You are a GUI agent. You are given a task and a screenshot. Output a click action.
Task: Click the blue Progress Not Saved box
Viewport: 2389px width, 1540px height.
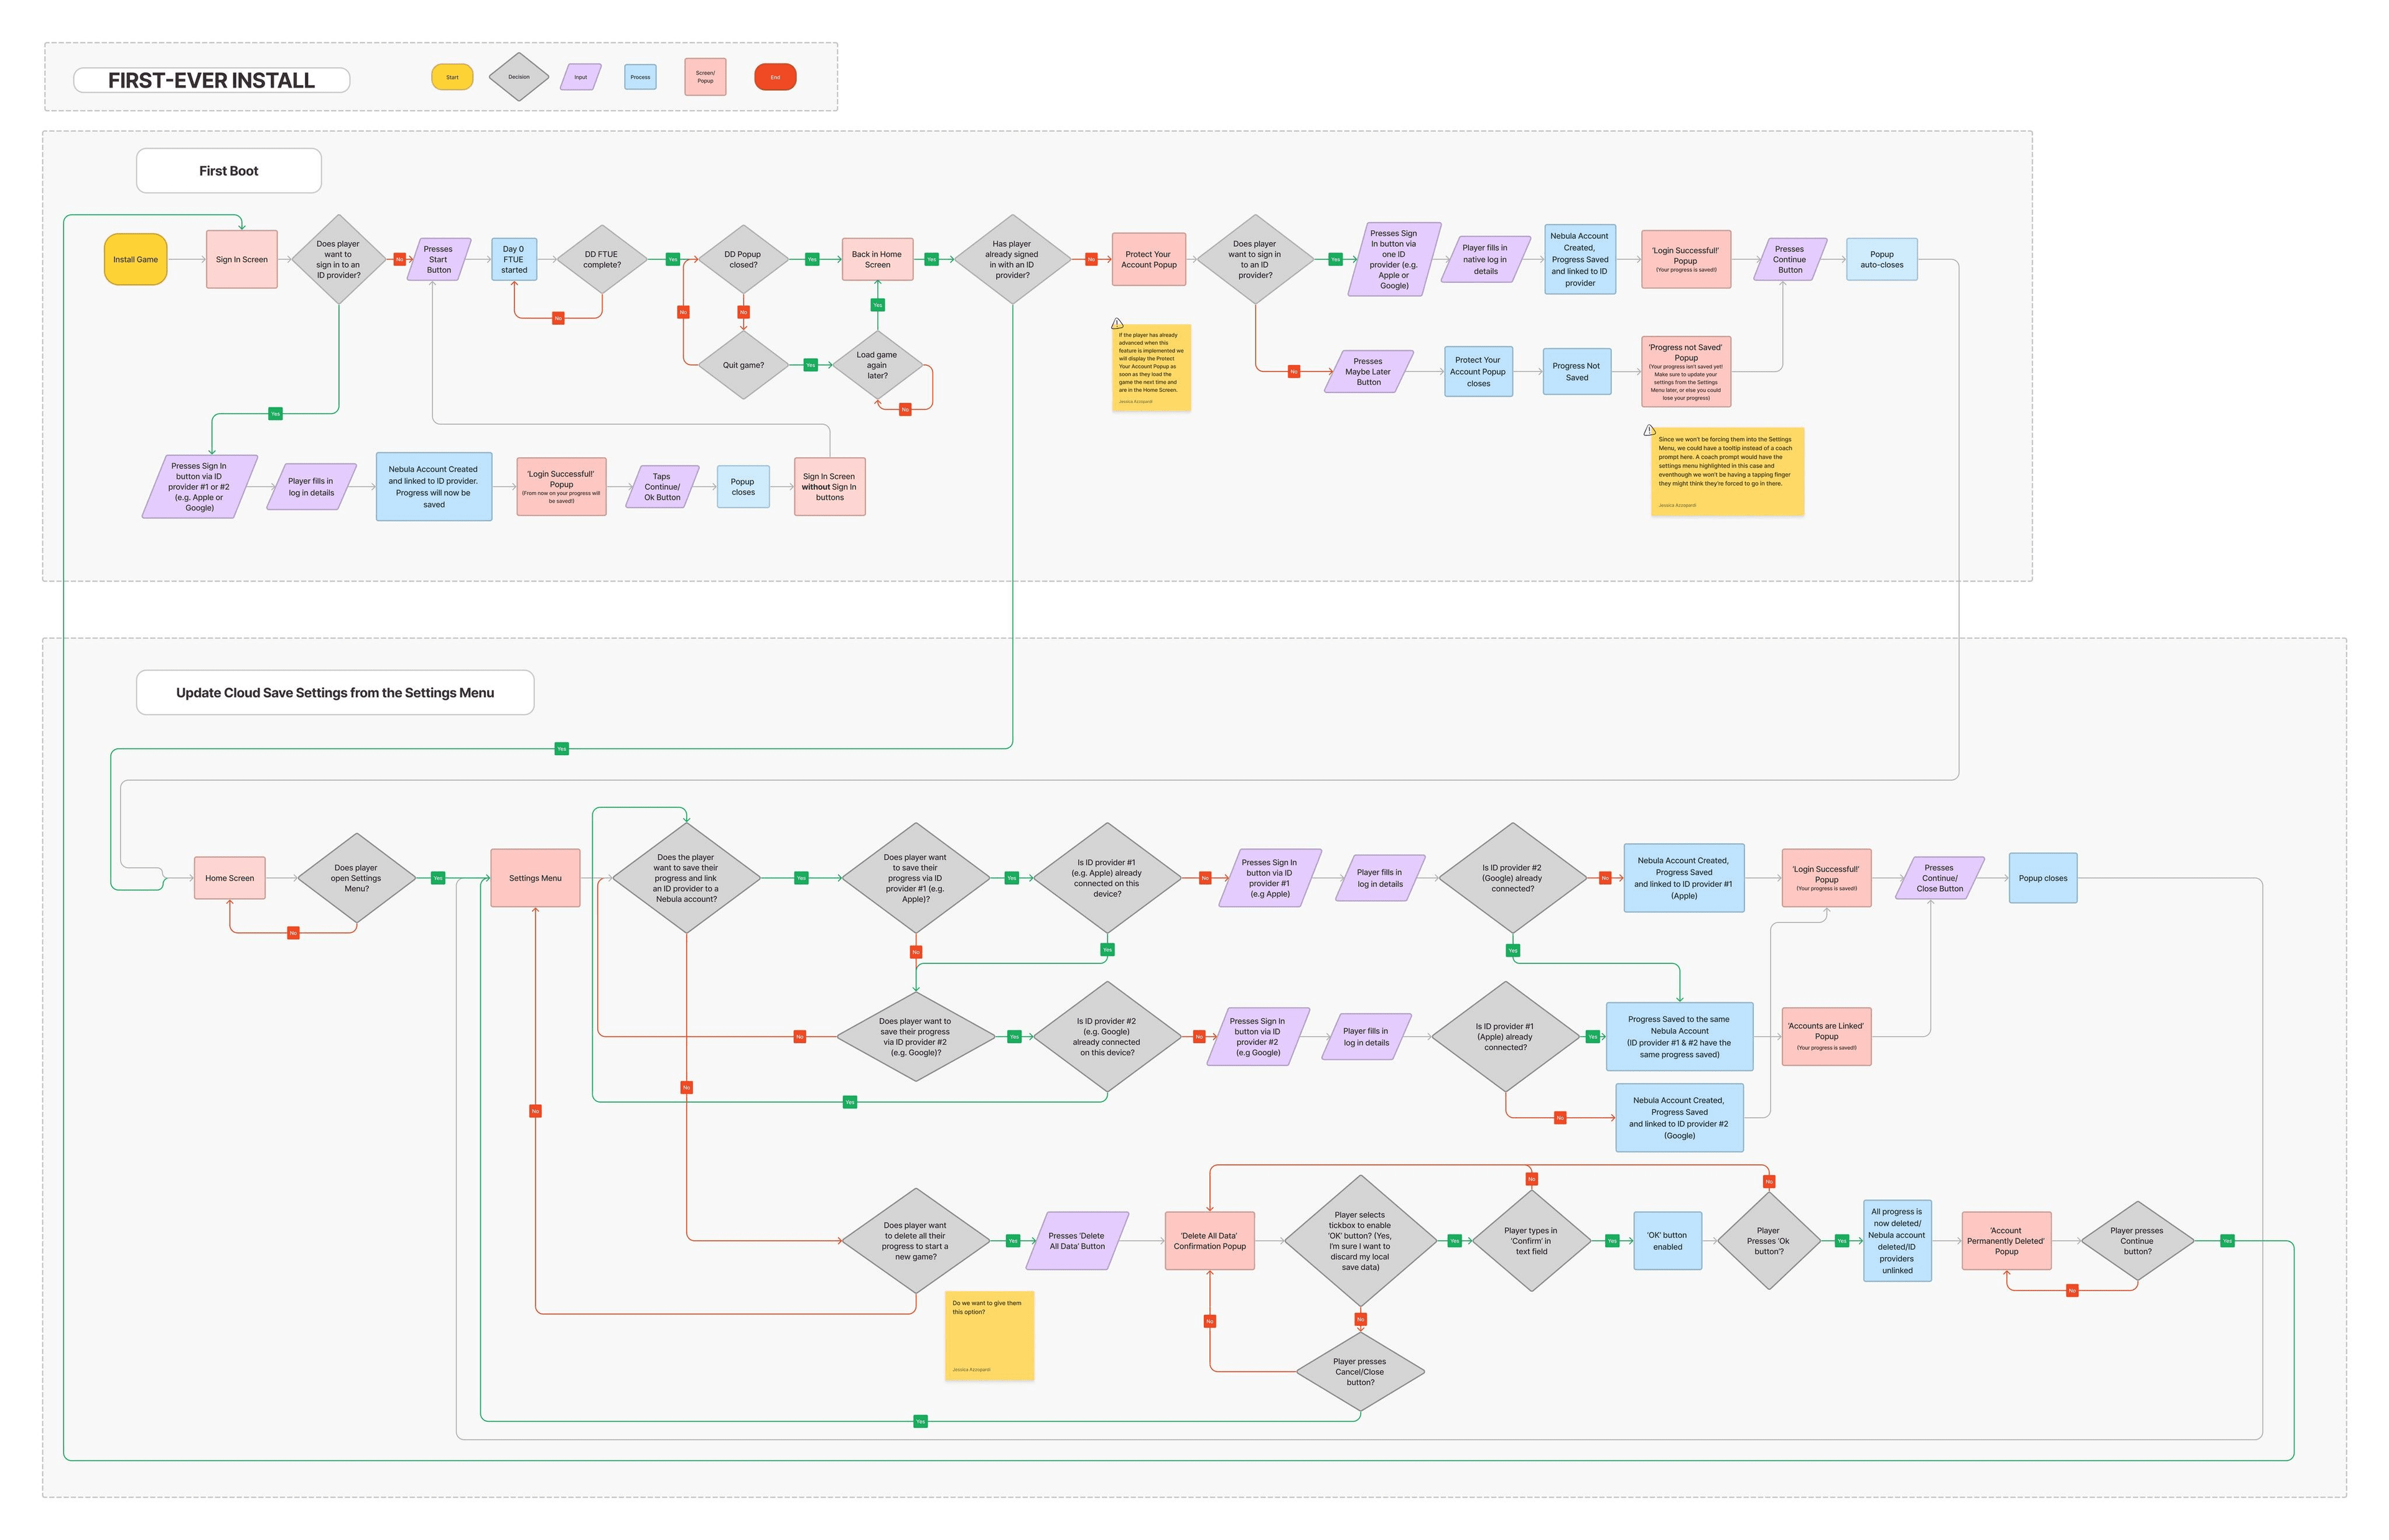[1576, 371]
